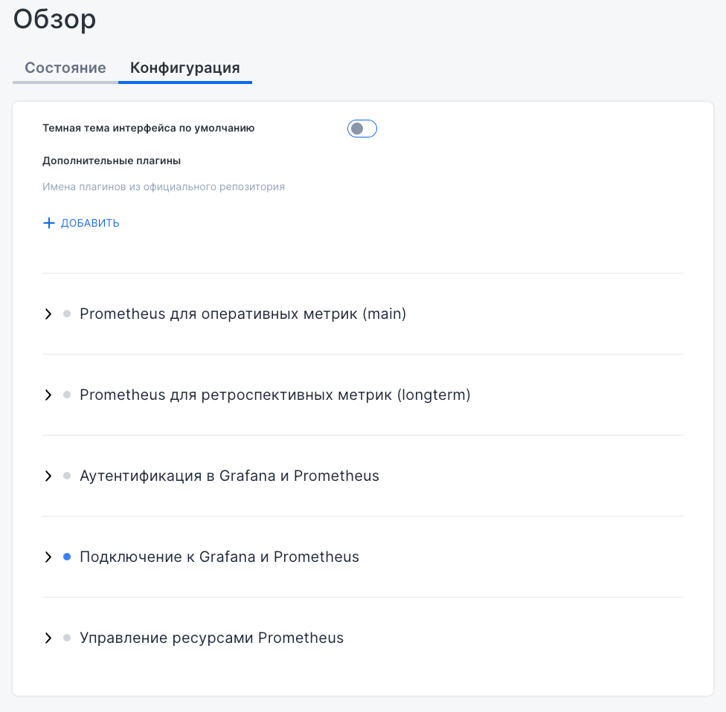Viewport: 726px width, 712px height.
Task: Click the plus icon next to ДОБАВИТЬ
Action: click(x=49, y=223)
